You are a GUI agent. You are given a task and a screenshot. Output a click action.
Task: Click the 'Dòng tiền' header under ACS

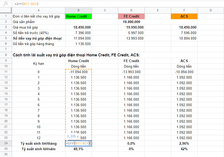(184, 66)
